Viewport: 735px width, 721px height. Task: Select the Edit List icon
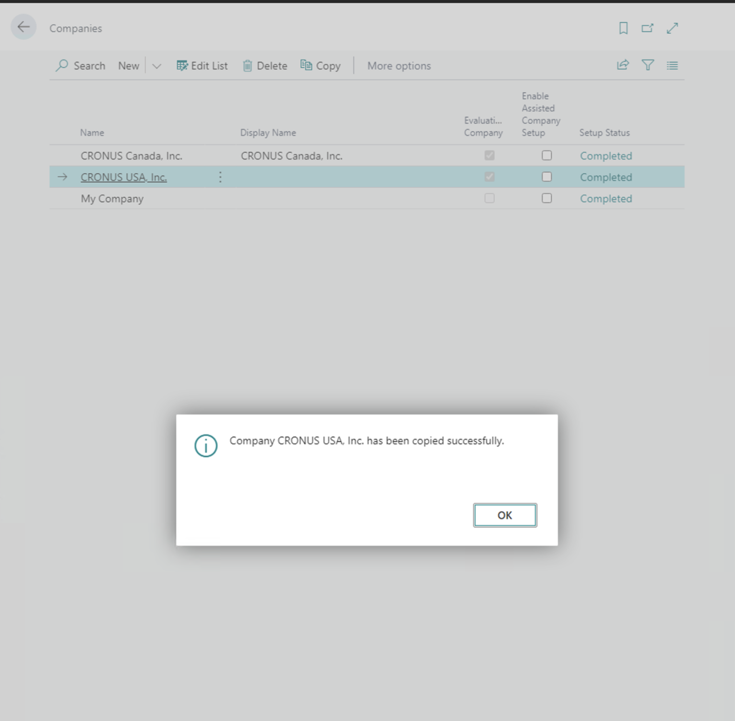coord(202,66)
